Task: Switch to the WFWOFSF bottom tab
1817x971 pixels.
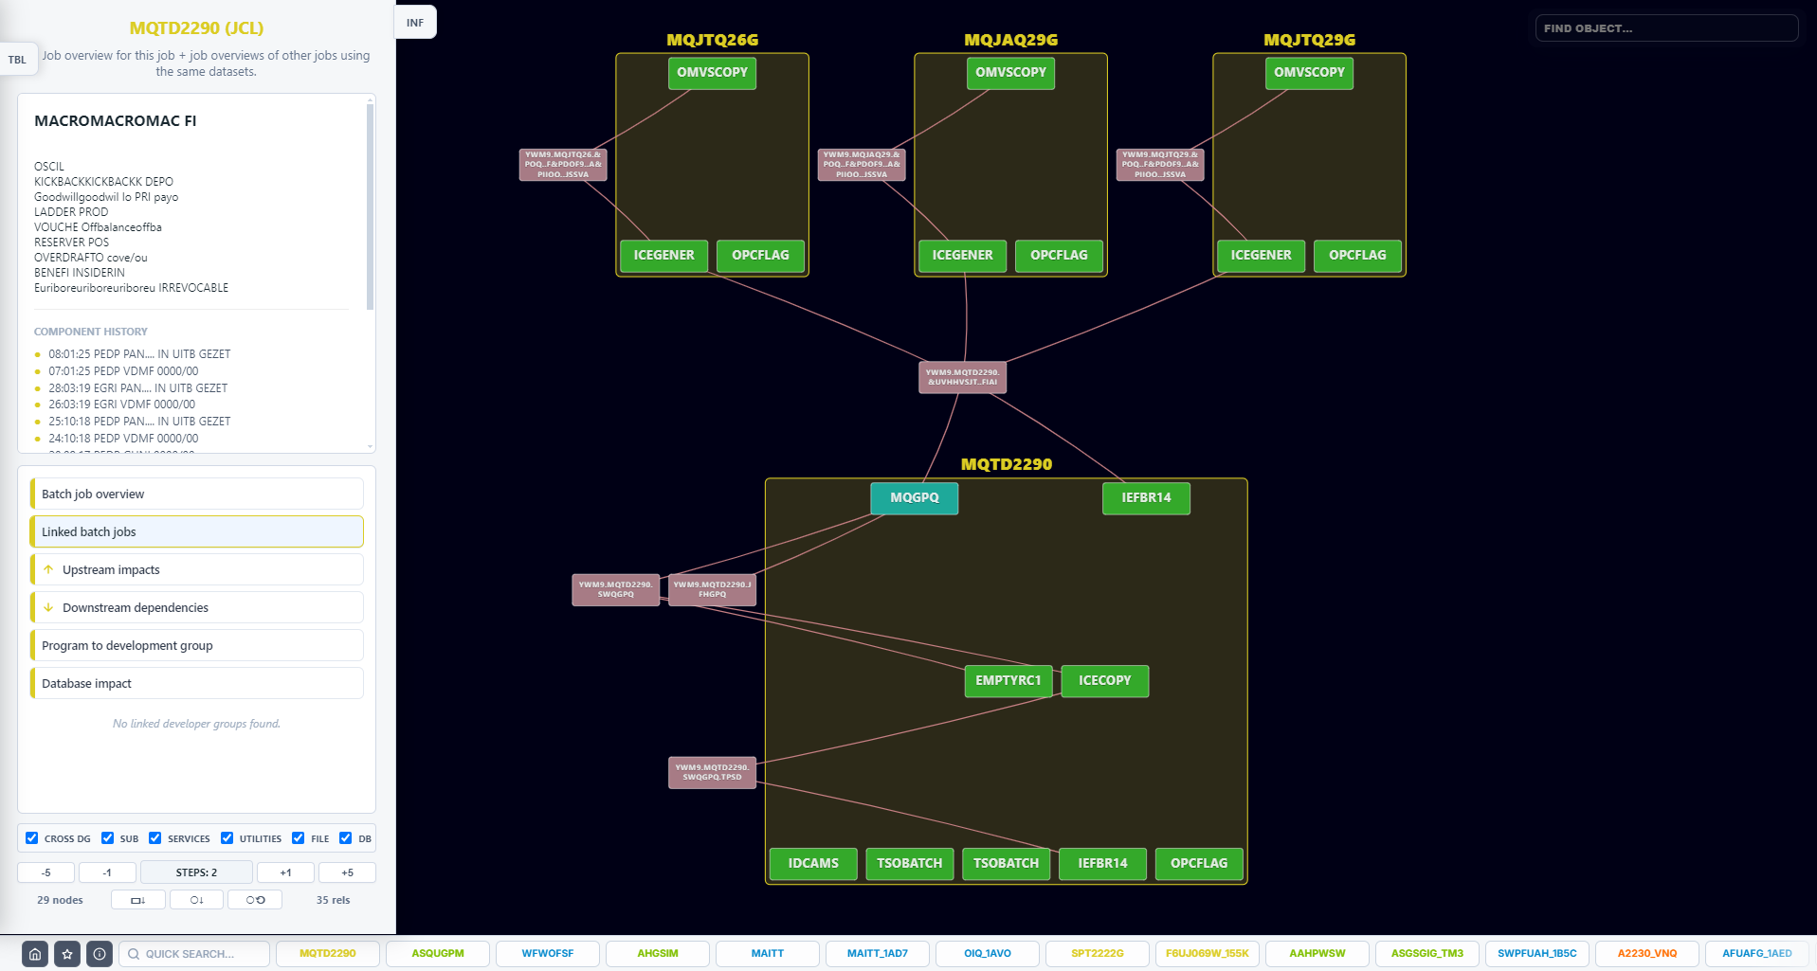Action: point(548,954)
